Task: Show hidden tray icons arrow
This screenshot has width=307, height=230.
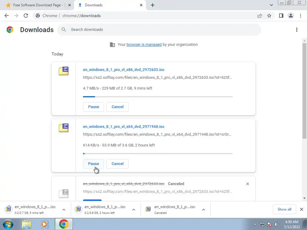Action: click(x=255, y=224)
